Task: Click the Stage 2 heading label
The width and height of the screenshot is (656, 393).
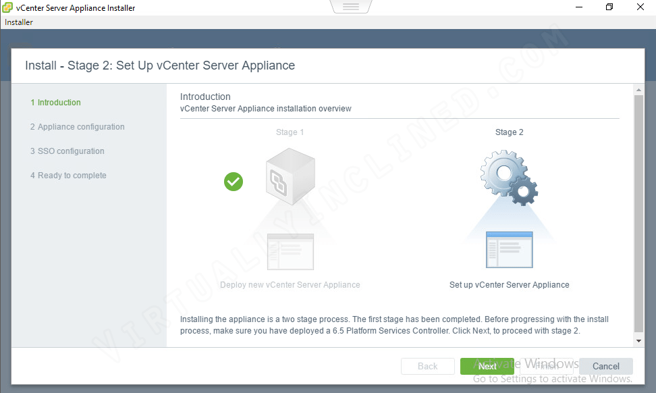Action: (509, 132)
